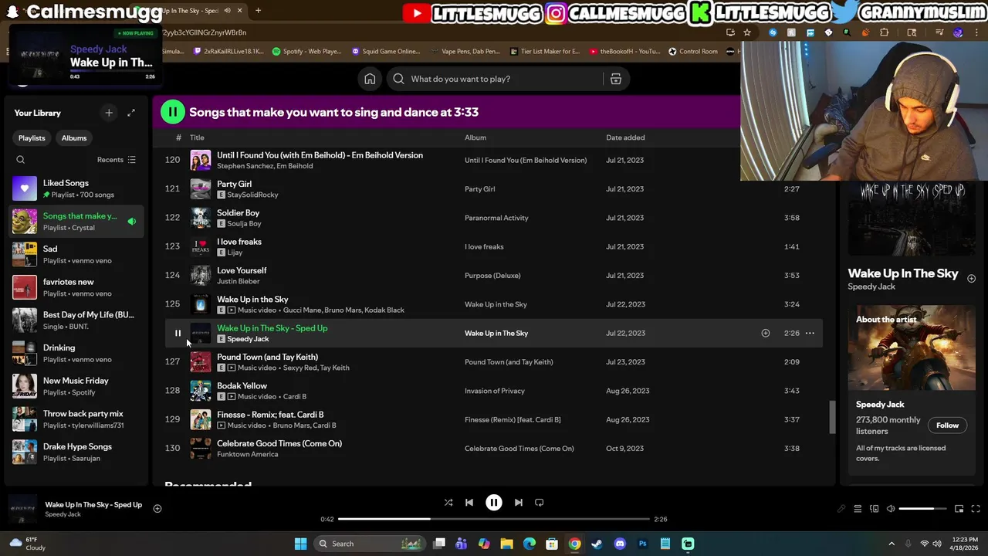Mute volume with the speaker icon
The height and width of the screenshot is (556, 988).
click(891, 509)
